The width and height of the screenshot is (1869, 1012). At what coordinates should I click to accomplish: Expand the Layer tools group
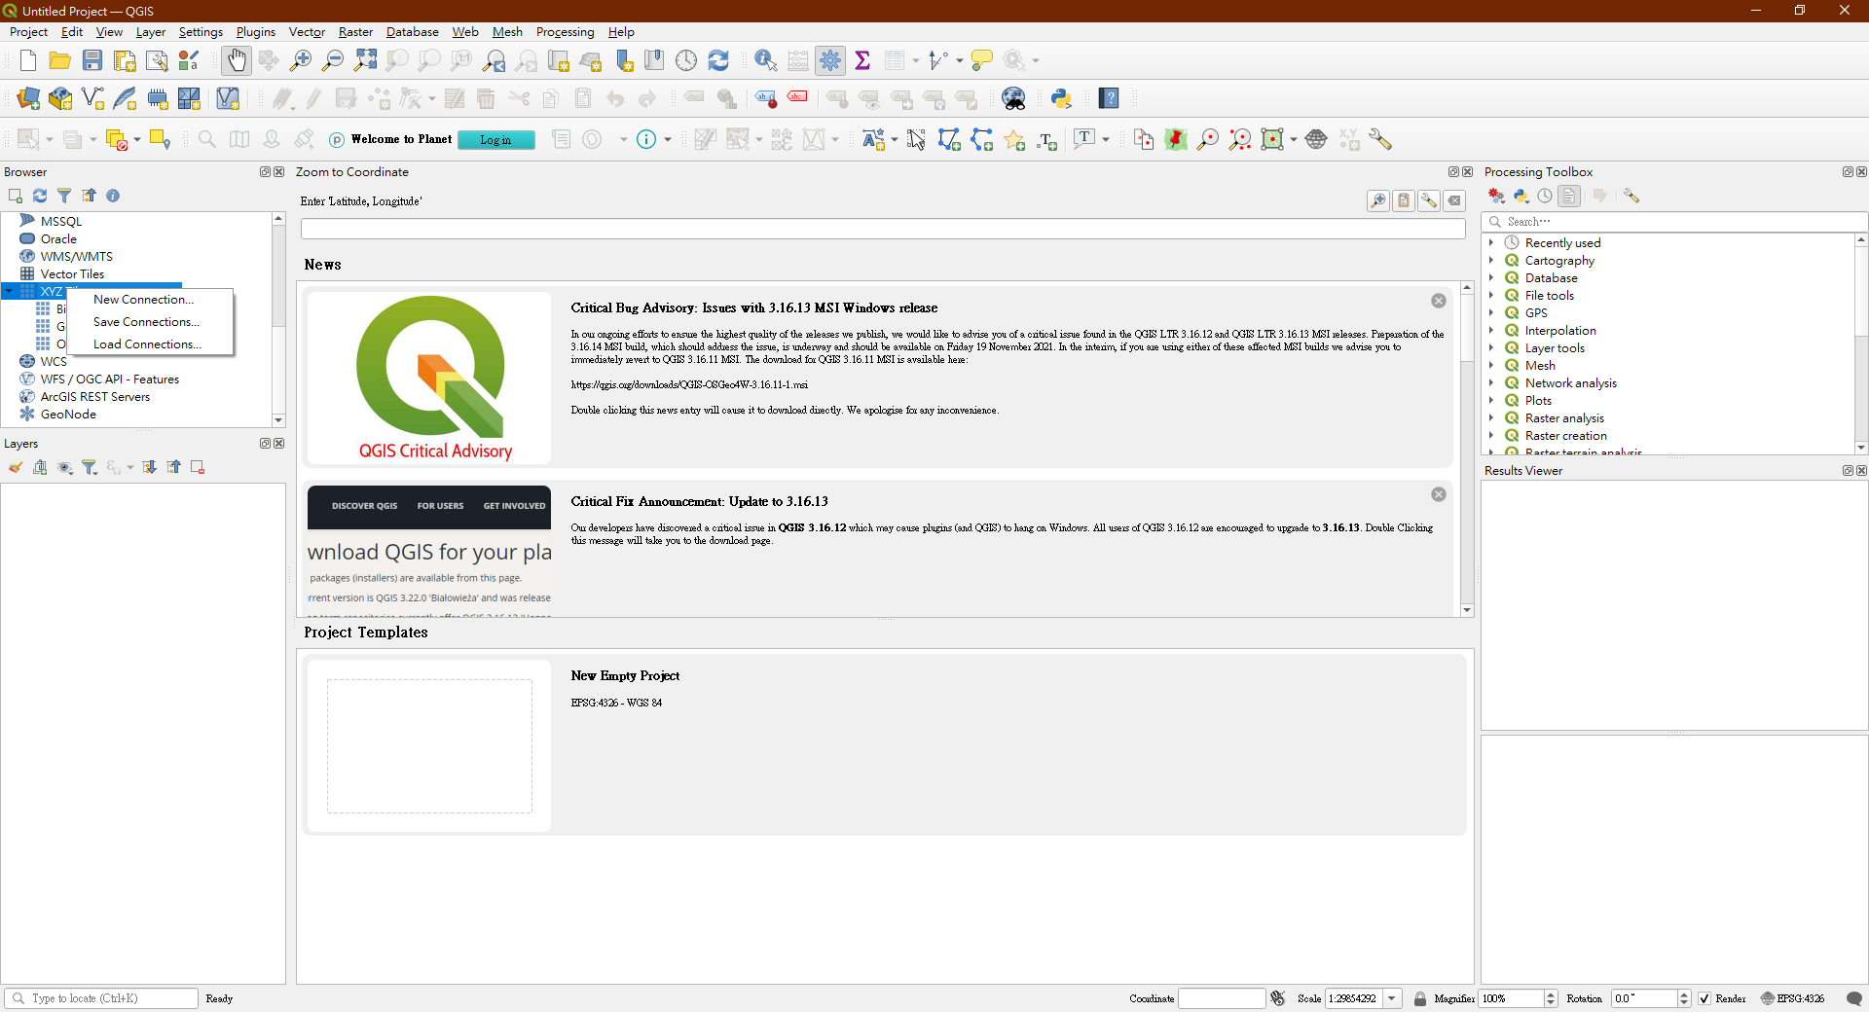pyautogui.click(x=1491, y=347)
